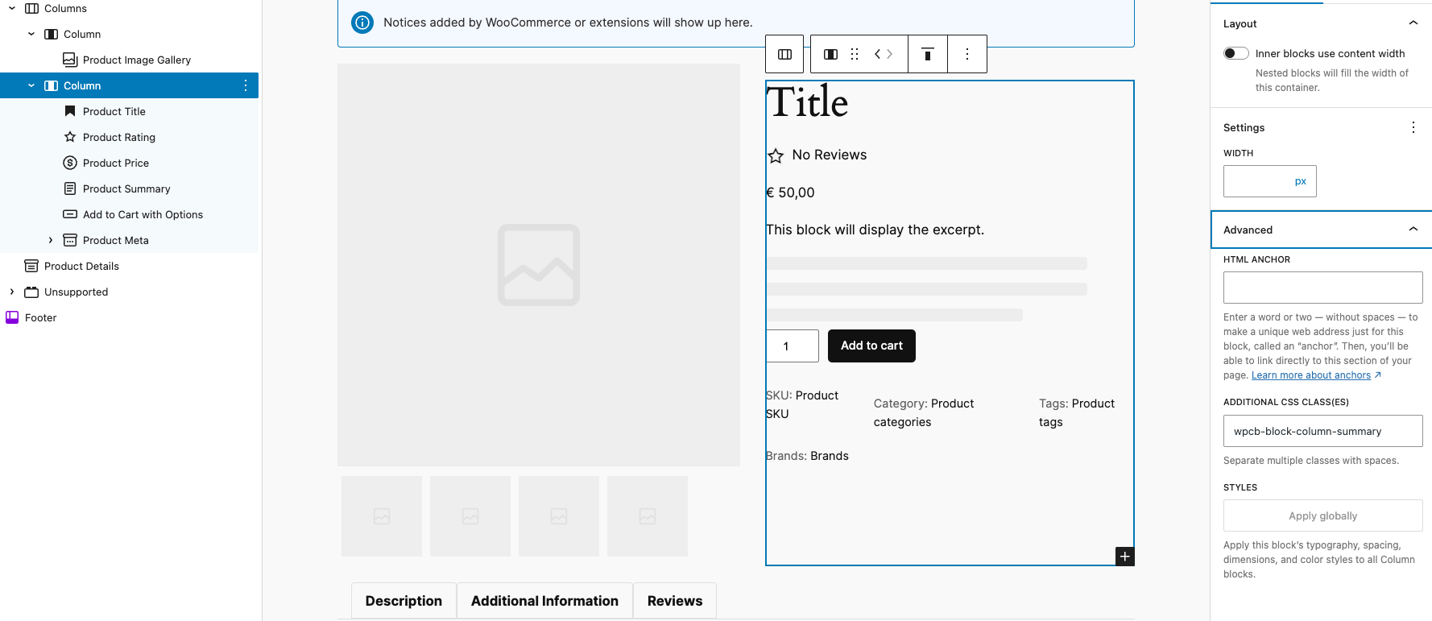Screen dimensions: 1432x621
Task: Click the Add to cart button
Action: [871, 346]
